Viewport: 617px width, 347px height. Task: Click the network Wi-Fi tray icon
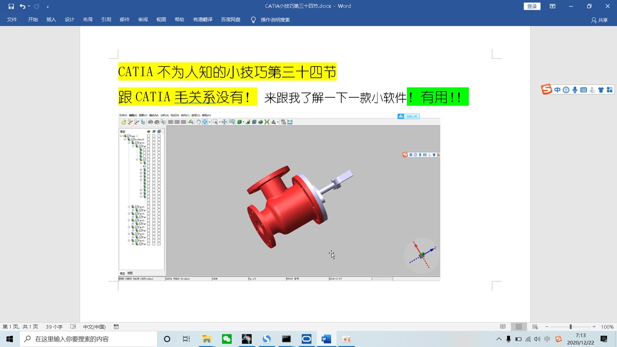[528, 339]
